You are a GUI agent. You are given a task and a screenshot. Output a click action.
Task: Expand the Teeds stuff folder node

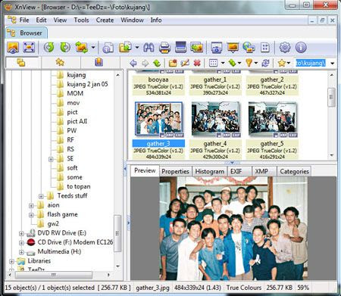coord(41,196)
